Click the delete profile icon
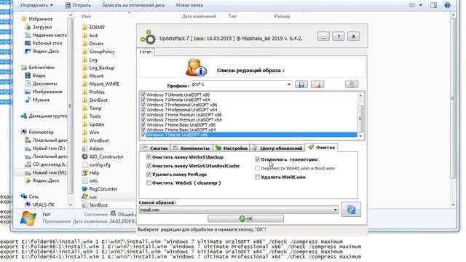The width and height of the screenshot is (466, 262). 317,84
